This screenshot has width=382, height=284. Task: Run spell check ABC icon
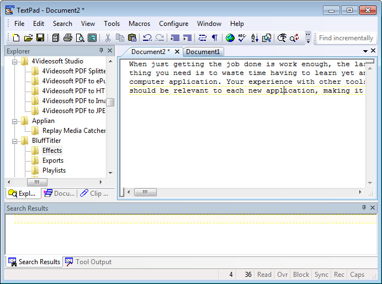coord(242,37)
